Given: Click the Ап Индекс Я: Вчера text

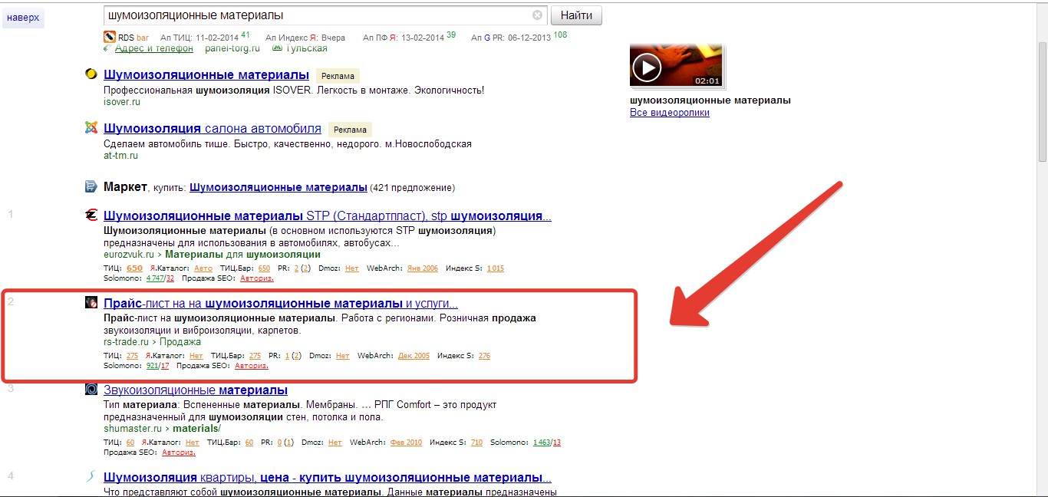Looking at the screenshot, I should (x=305, y=38).
